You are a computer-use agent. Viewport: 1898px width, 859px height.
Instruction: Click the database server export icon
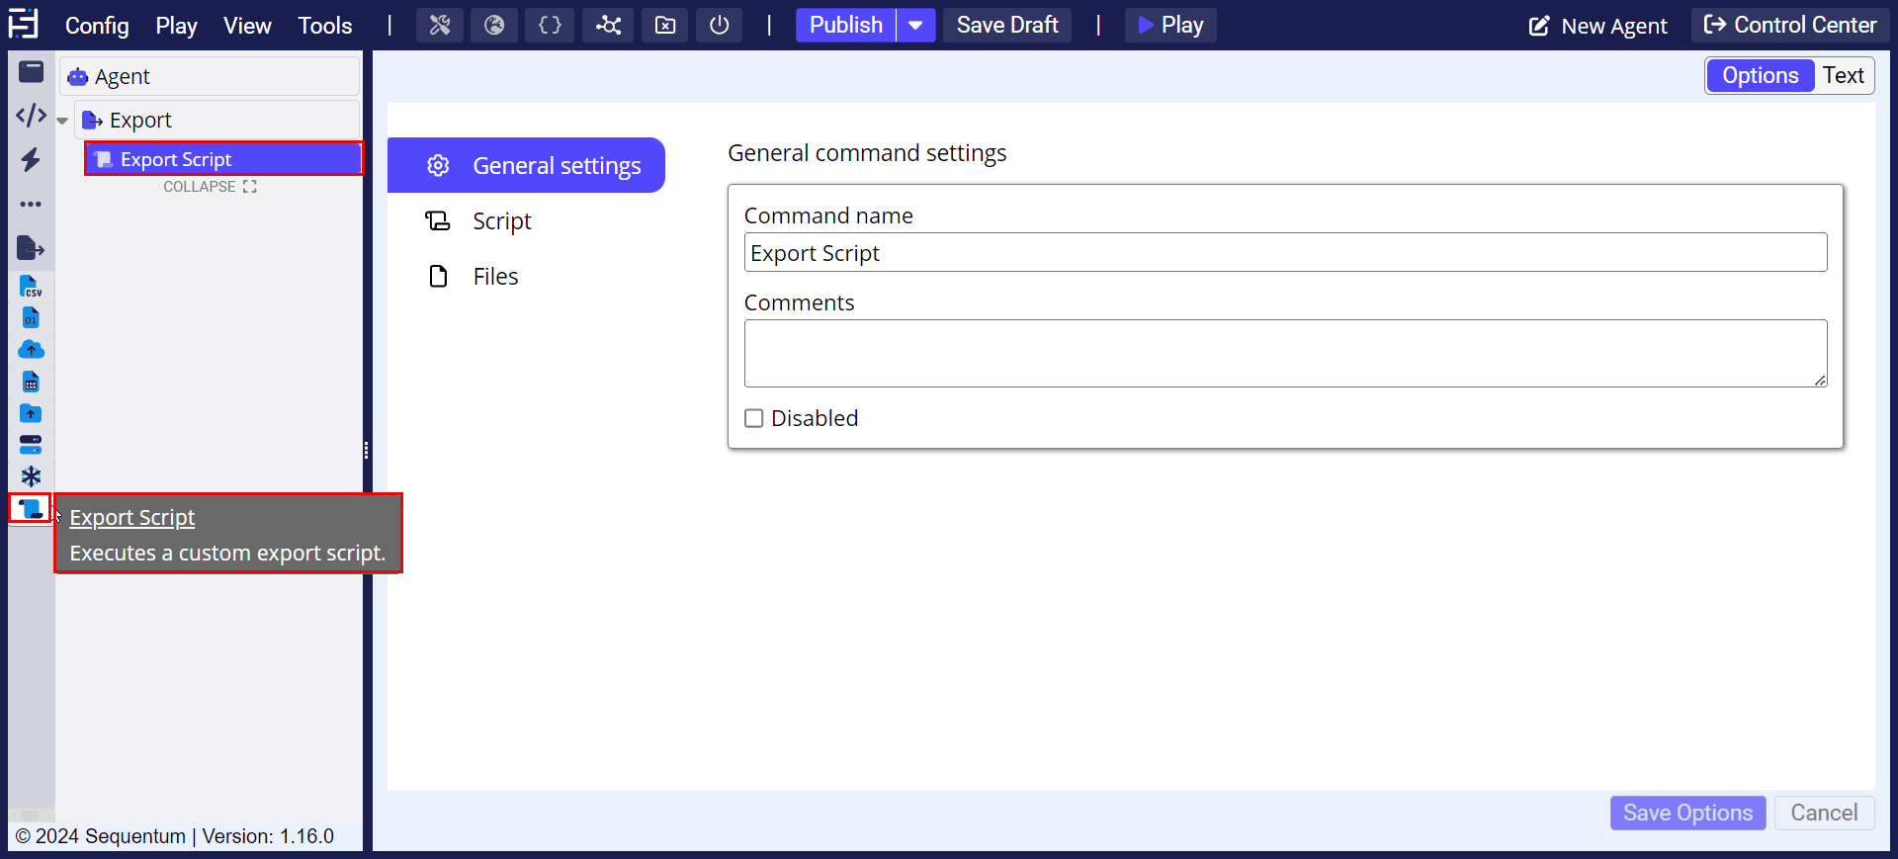[x=31, y=445]
